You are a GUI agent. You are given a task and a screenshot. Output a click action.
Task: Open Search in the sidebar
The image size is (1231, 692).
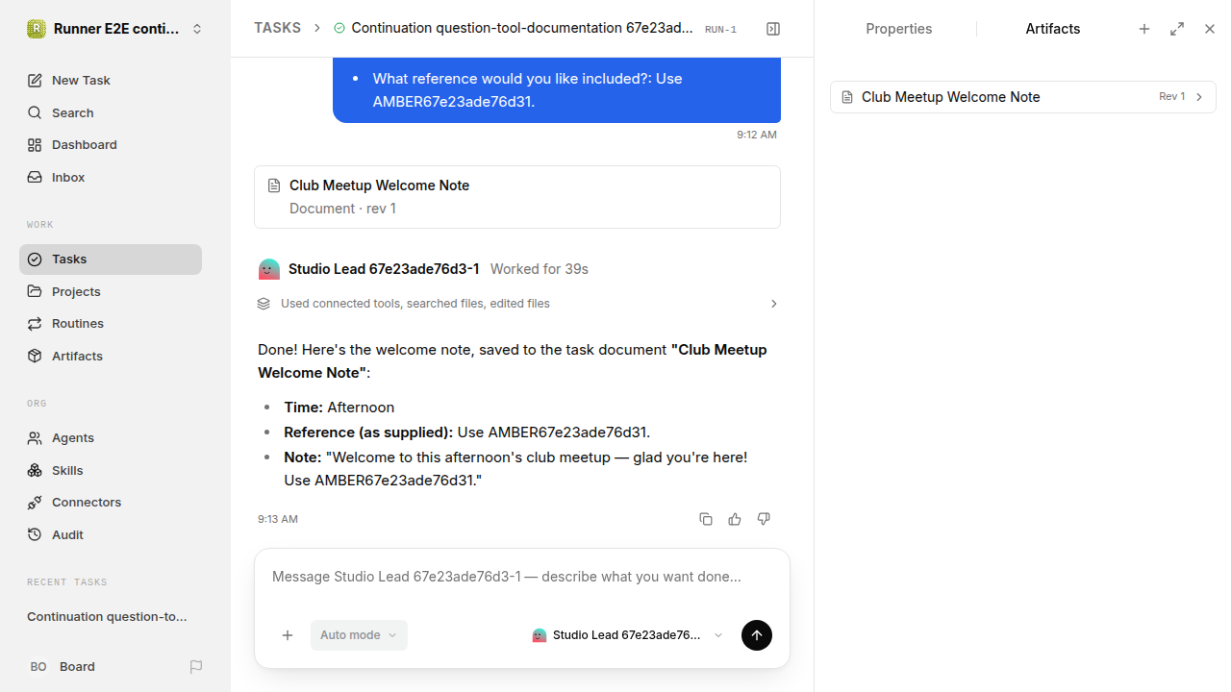(111, 112)
